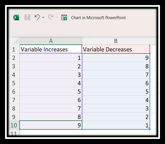The height and width of the screenshot is (144, 165).
Task: Click cell B10 containing 1
Action: (116, 125)
